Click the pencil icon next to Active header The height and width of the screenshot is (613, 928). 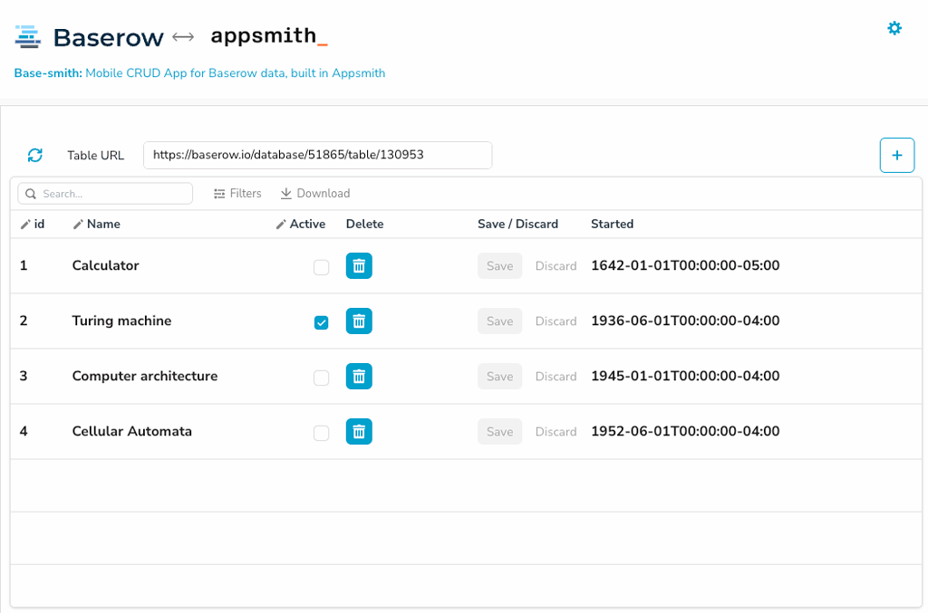tap(281, 223)
